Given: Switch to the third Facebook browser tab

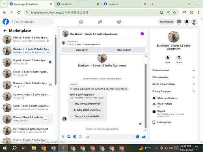Looking at the screenshot, I should click(125, 4).
